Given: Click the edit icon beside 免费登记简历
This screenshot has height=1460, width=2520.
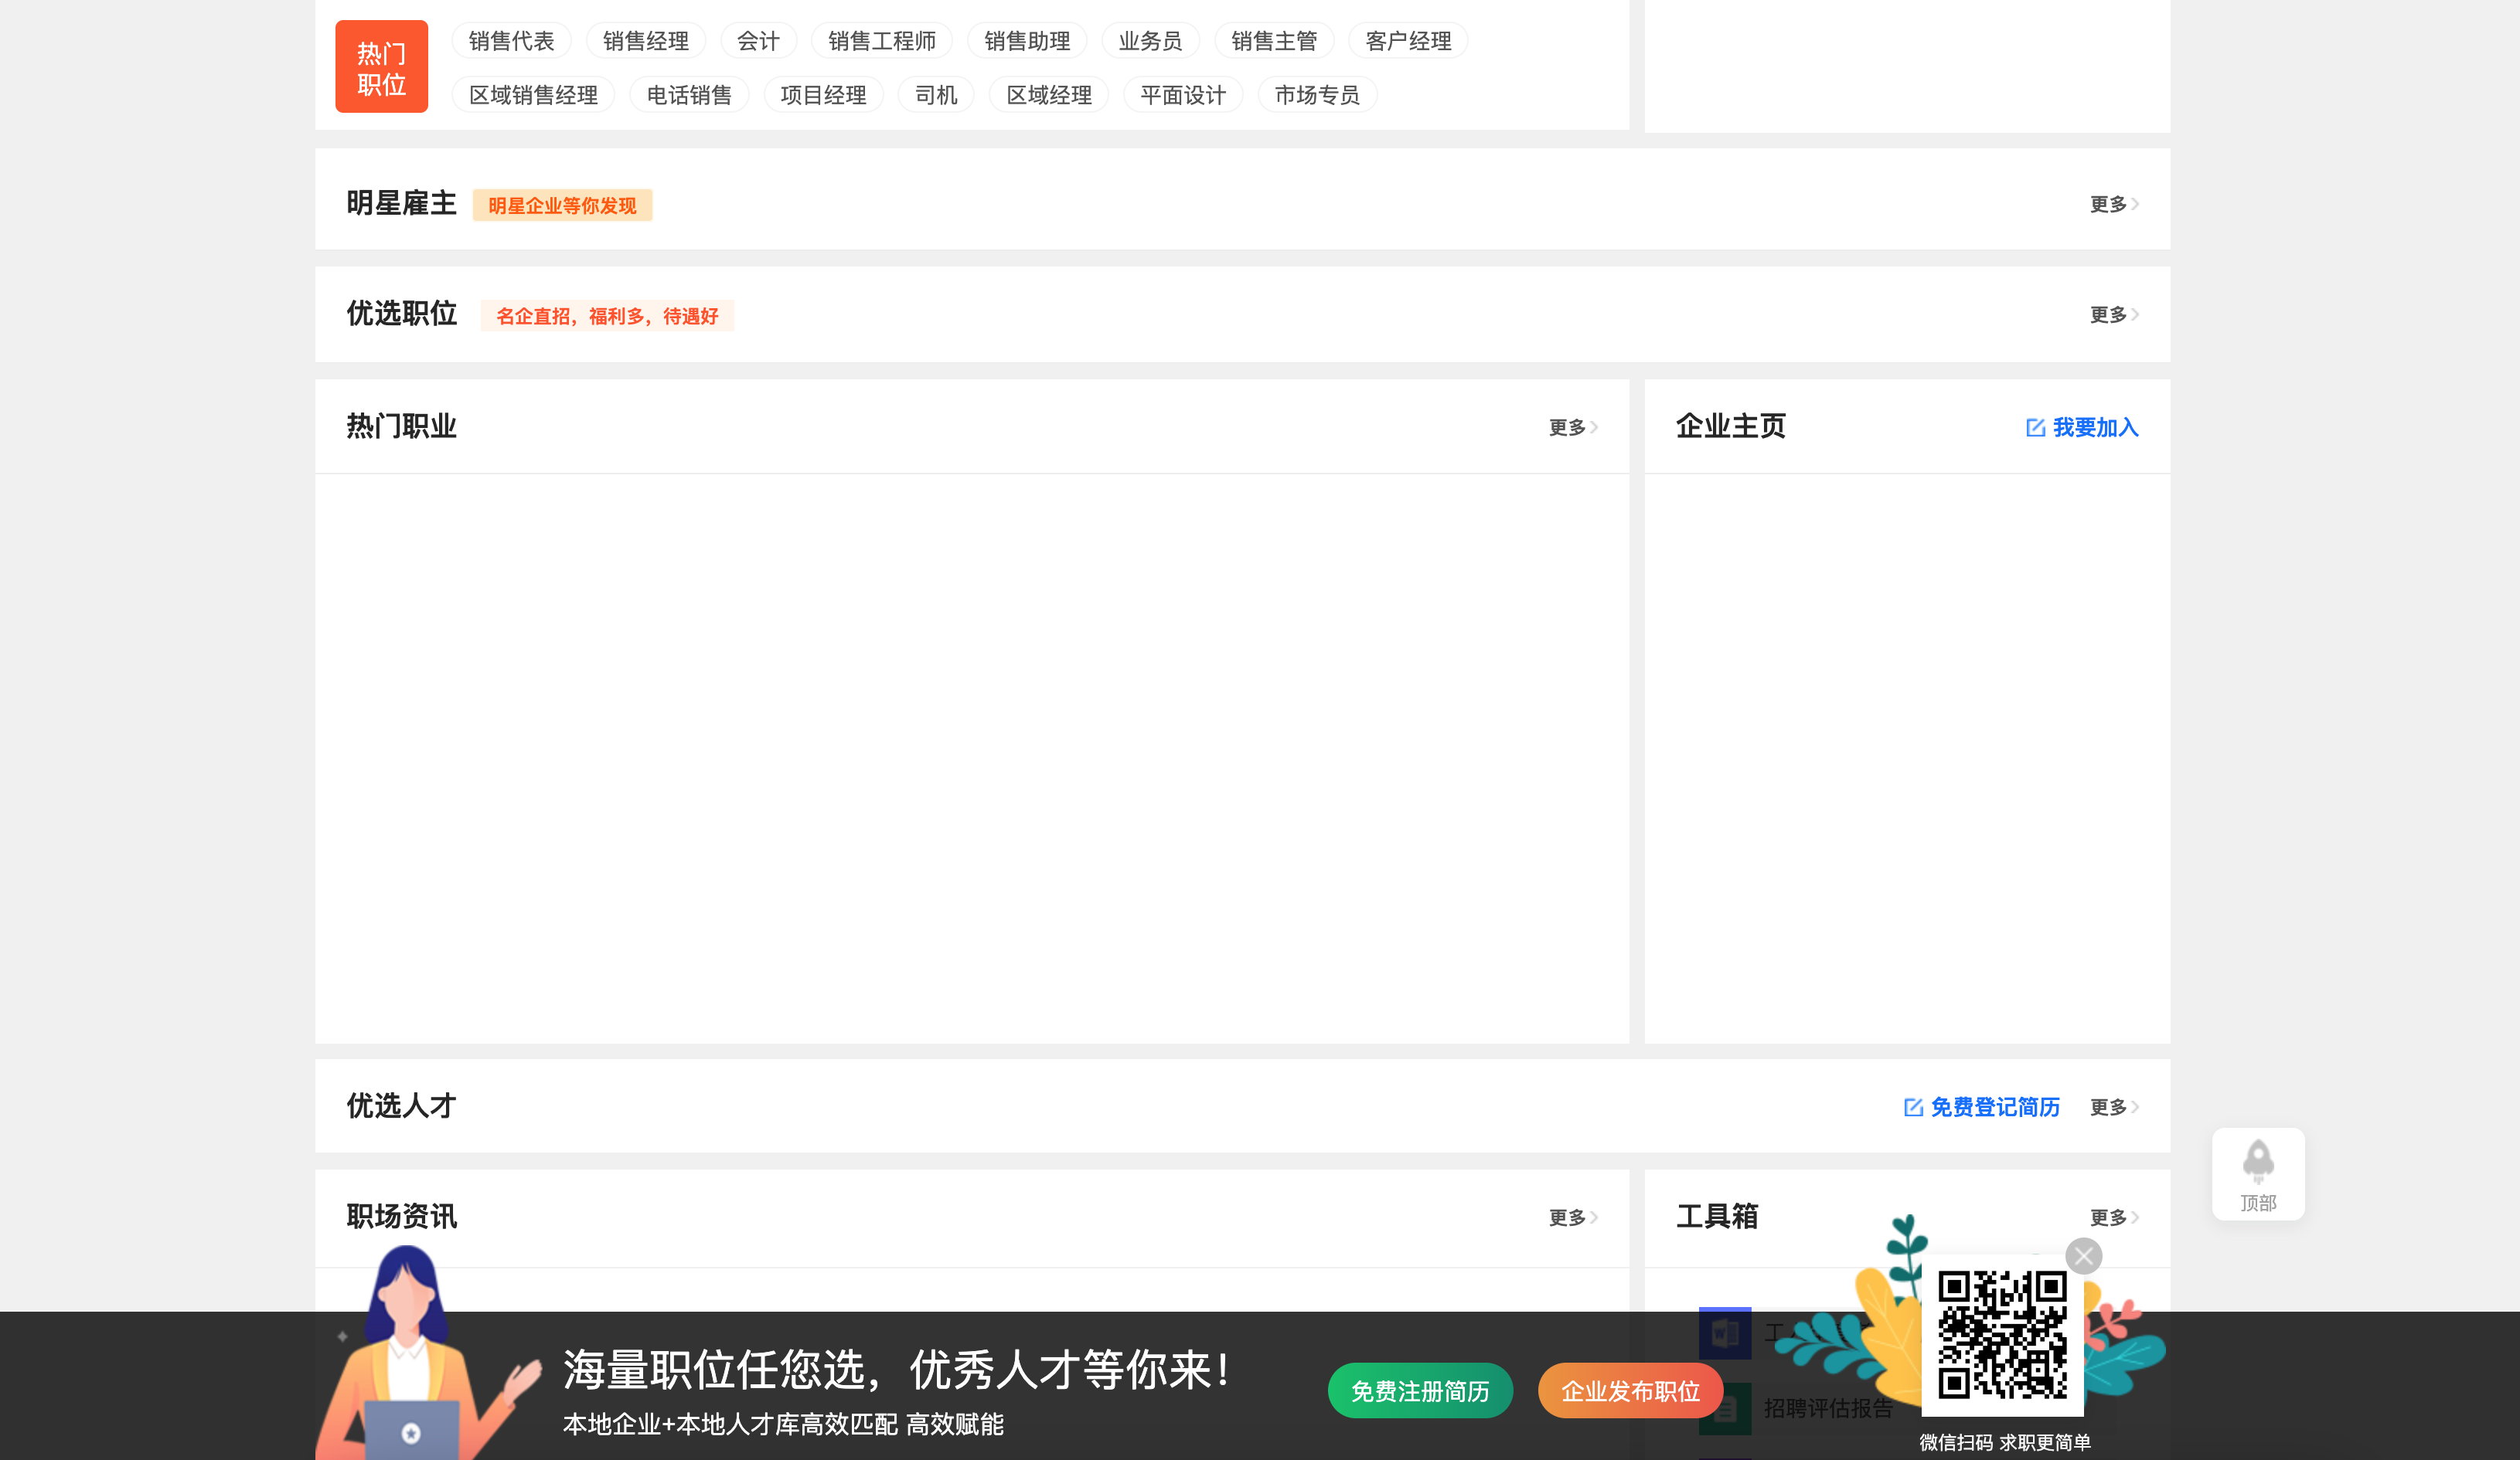Looking at the screenshot, I should (x=1913, y=1107).
